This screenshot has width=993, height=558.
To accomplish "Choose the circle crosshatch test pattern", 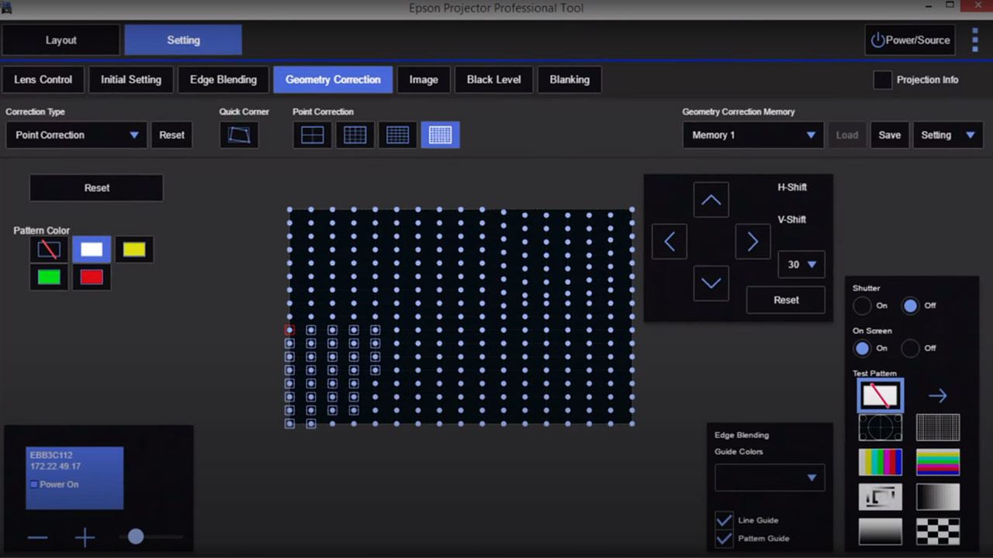I will (x=881, y=427).
